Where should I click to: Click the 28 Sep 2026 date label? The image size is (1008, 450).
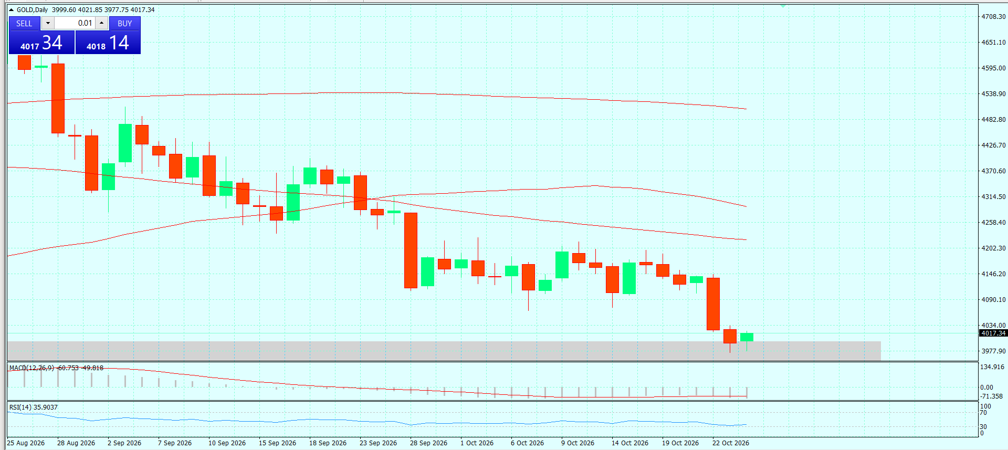coord(428,443)
